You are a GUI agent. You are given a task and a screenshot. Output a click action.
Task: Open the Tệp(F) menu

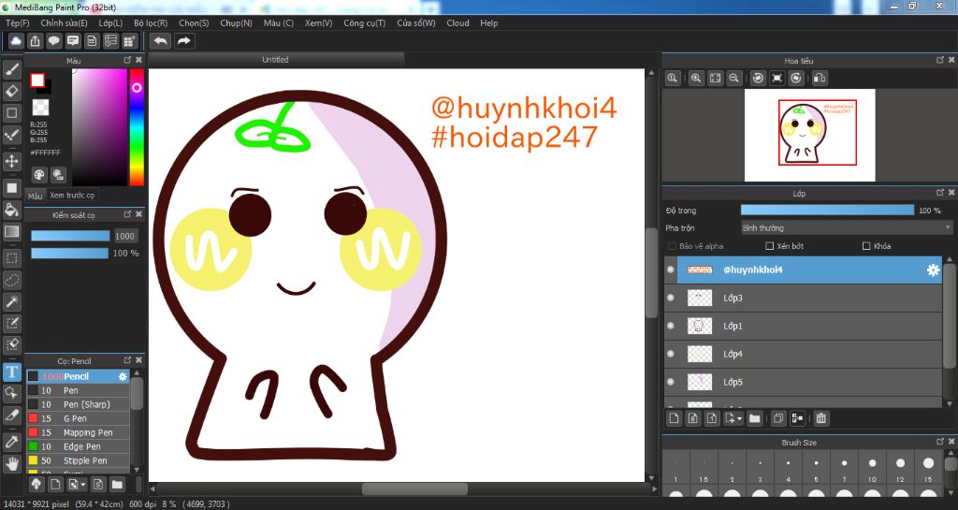pyautogui.click(x=18, y=22)
